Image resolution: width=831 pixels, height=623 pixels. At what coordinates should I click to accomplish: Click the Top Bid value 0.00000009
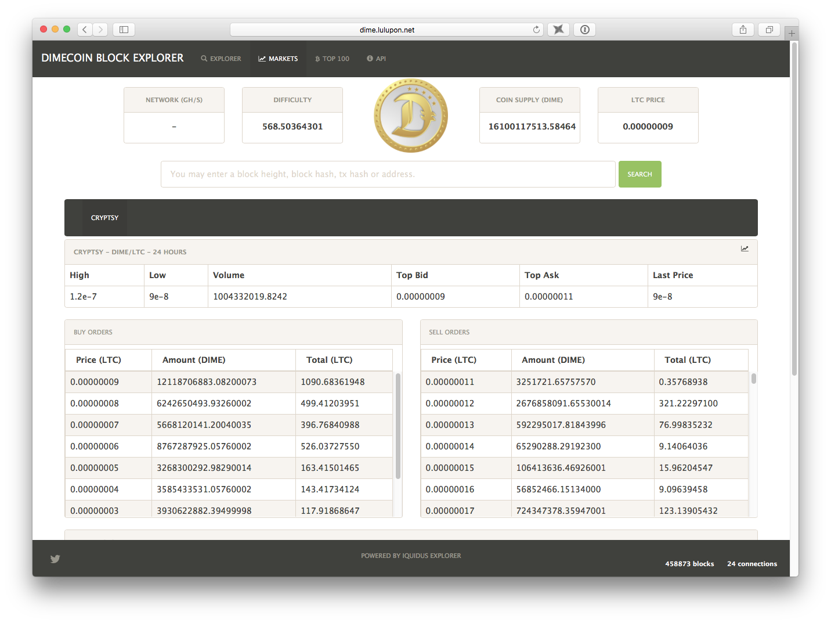[x=421, y=297]
